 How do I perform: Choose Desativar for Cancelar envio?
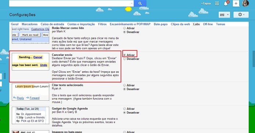[124, 59]
